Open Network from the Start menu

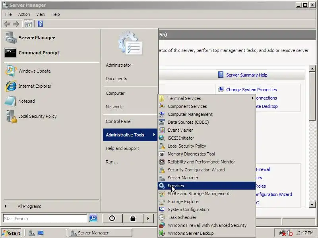(130, 107)
